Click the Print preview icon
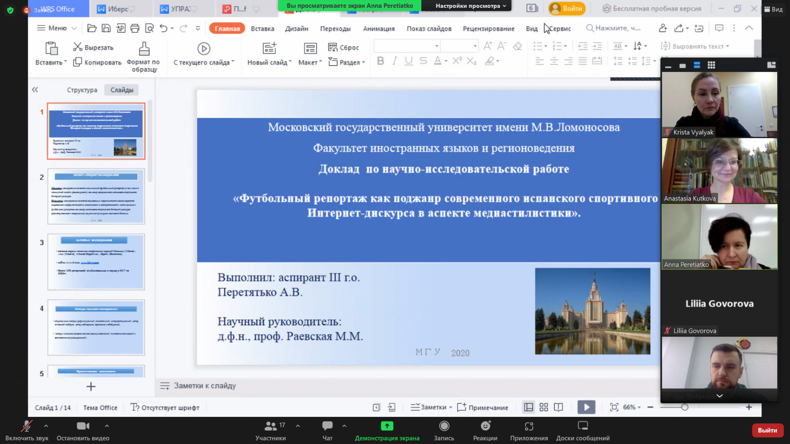This screenshot has width=790, height=444. (149, 28)
